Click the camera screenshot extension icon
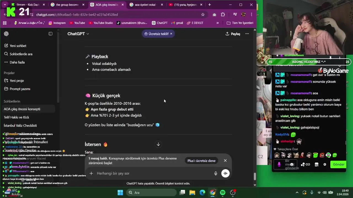This screenshot has width=353, height=198. click(214, 15)
